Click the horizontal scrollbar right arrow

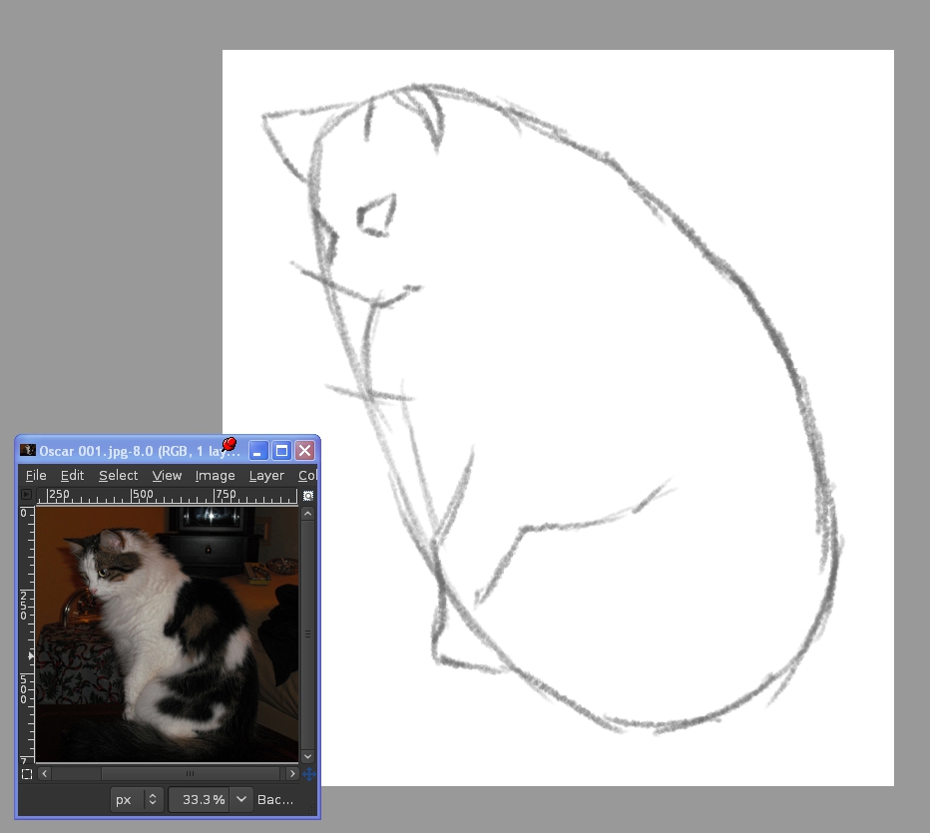(x=291, y=773)
